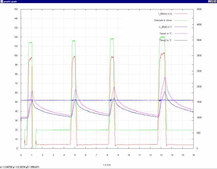Screen dimensions: 217x169
Task: Click the x-axis tick label 5
Action: (75, 155)
